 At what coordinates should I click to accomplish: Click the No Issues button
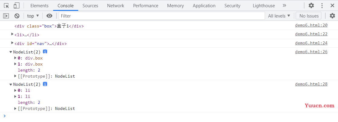click(x=309, y=16)
